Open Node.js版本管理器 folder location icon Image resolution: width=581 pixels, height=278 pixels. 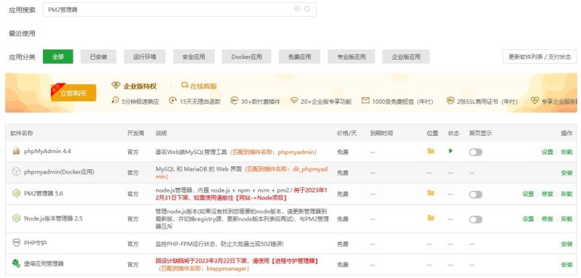coord(431,218)
